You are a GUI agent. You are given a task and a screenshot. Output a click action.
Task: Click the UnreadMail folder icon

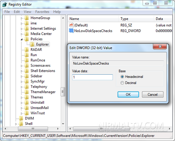click(x=27, y=108)
